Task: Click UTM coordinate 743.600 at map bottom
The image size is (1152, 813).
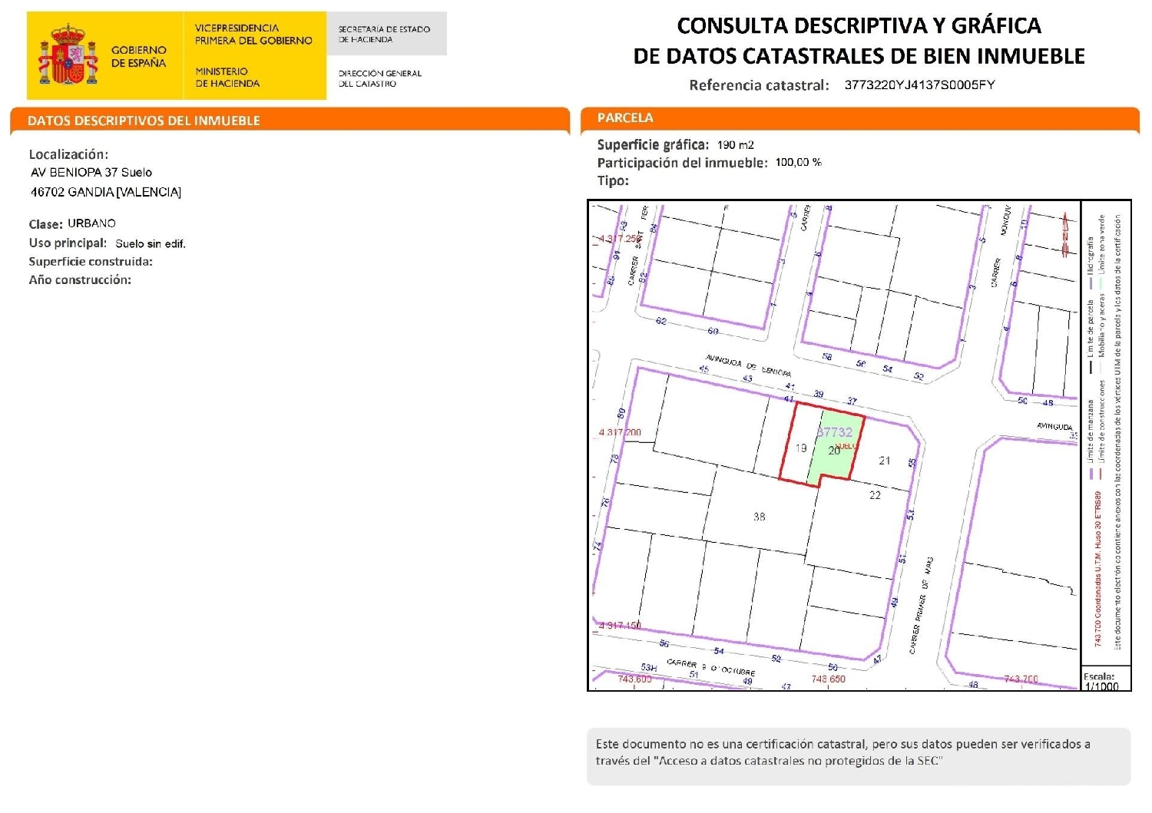Action: pos(634,679)
